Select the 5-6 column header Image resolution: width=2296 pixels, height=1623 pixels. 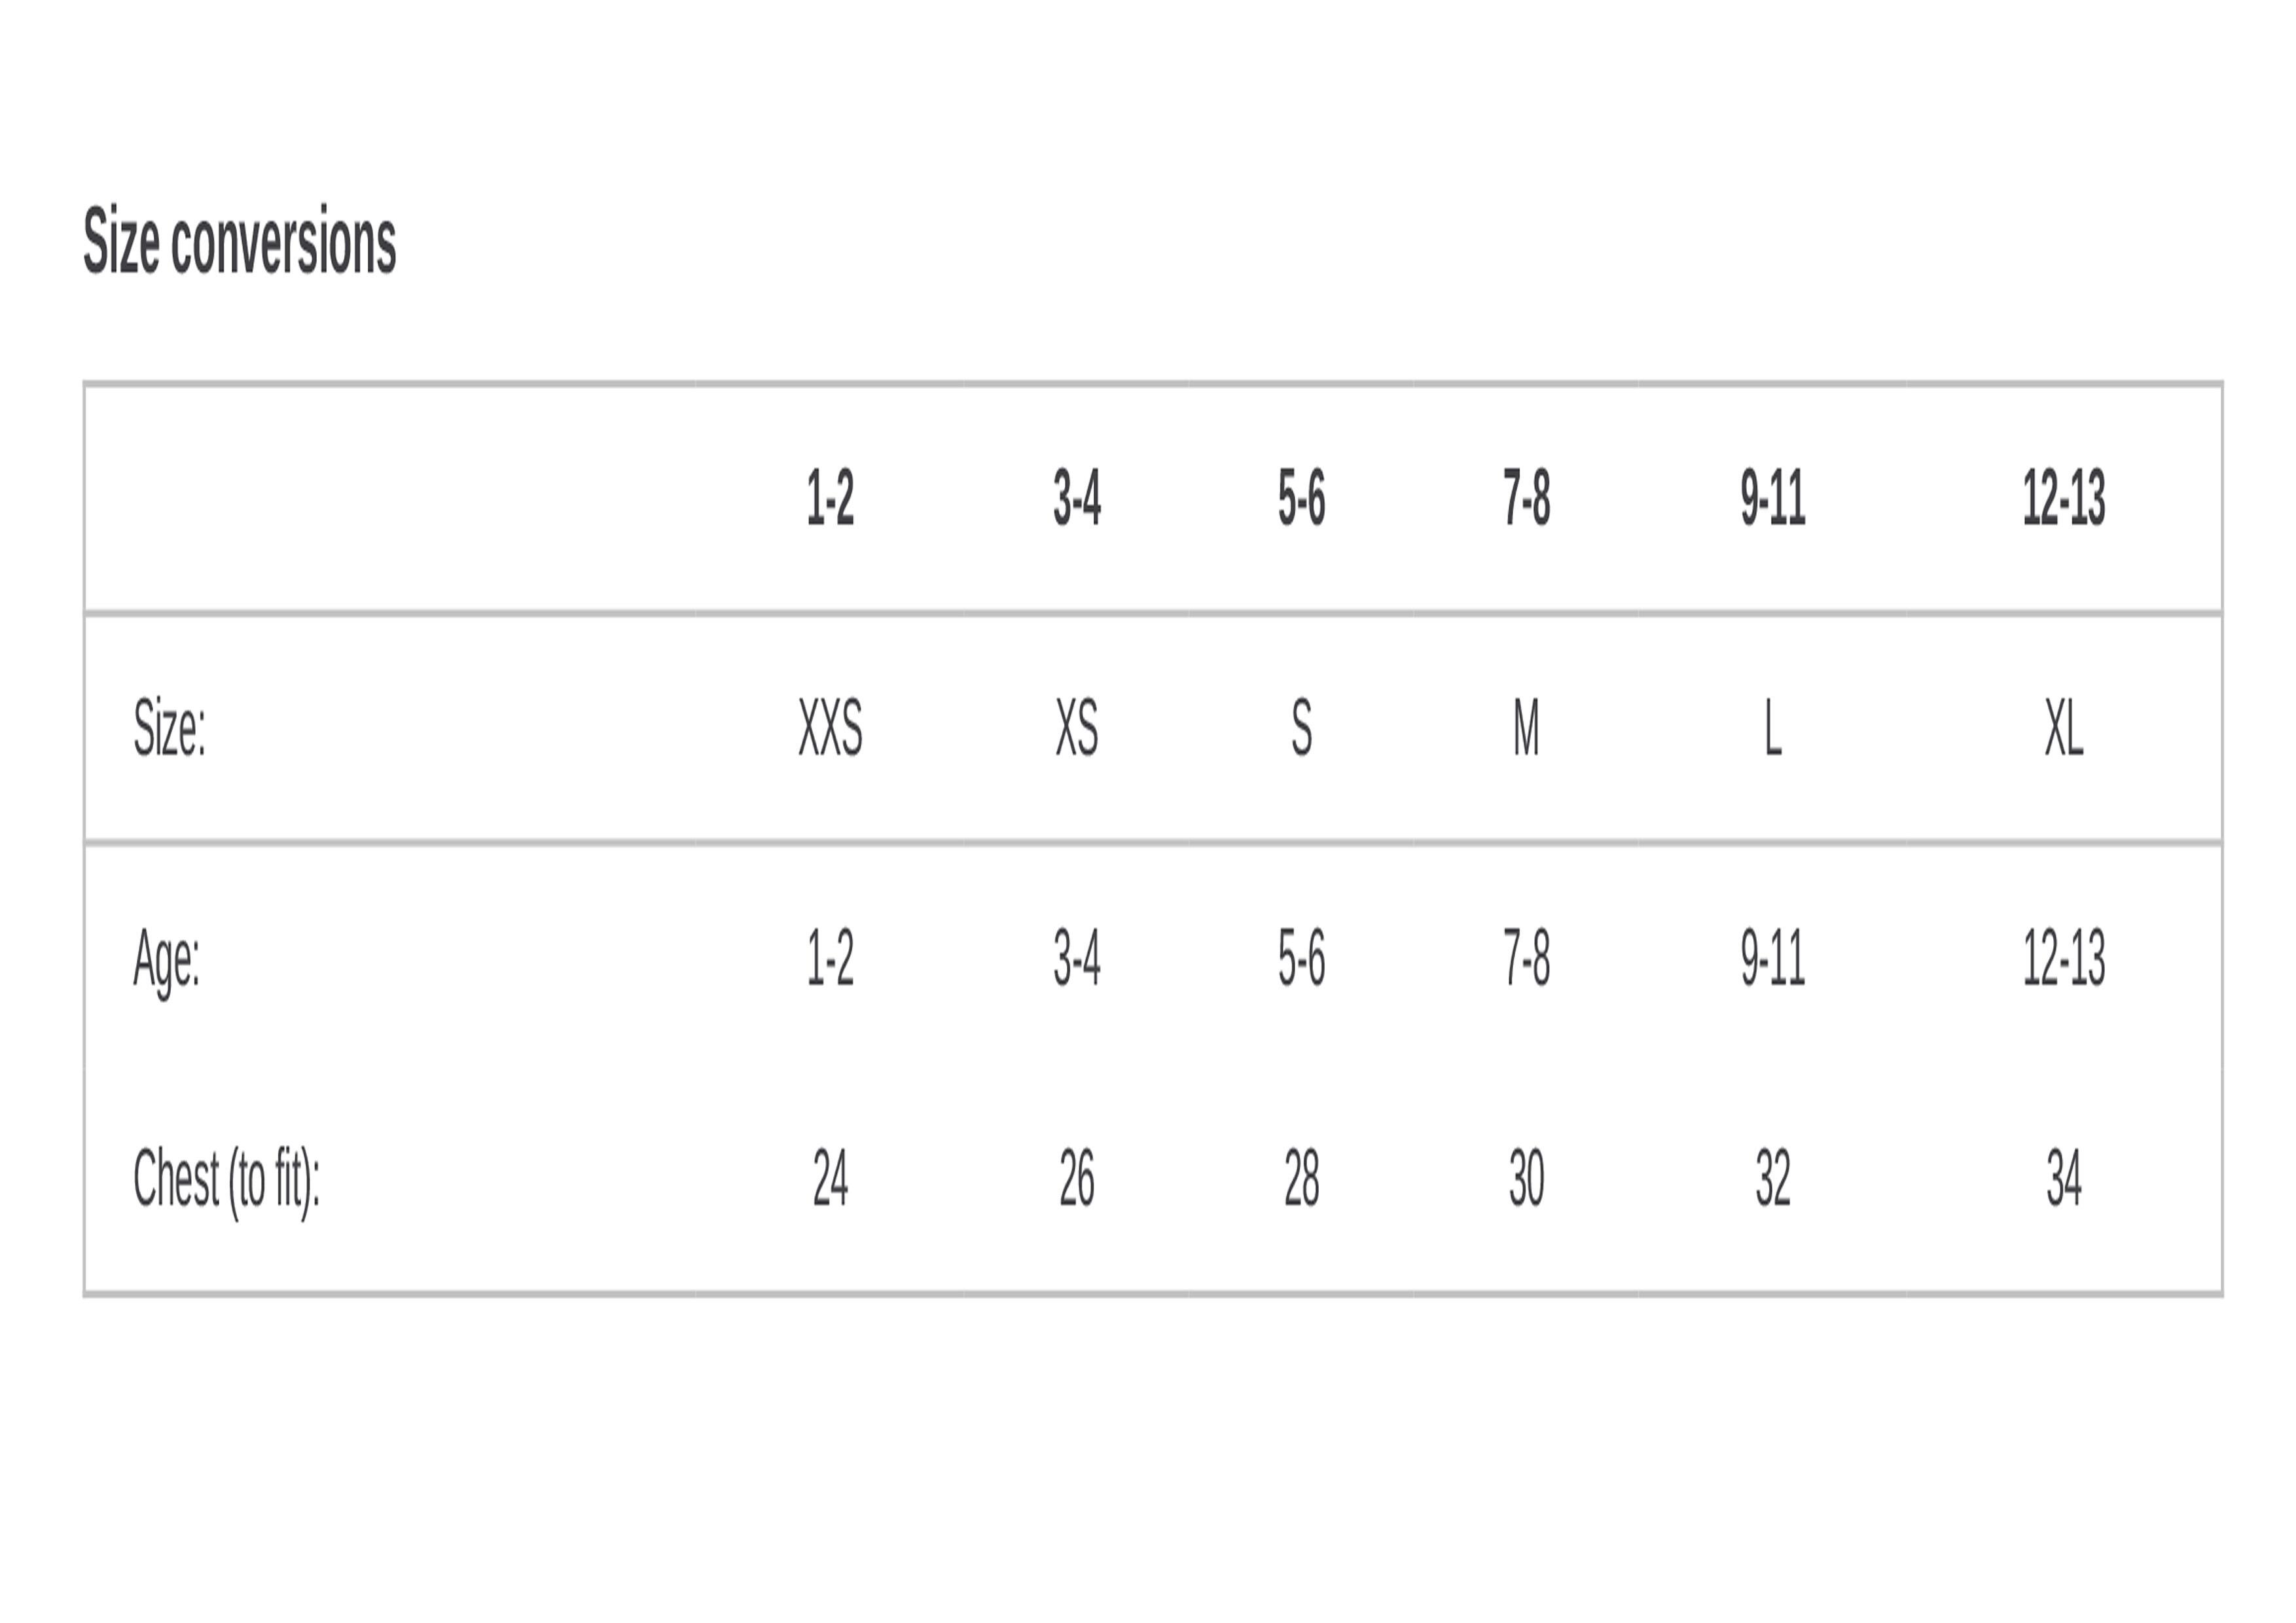tap(1302, 497)
